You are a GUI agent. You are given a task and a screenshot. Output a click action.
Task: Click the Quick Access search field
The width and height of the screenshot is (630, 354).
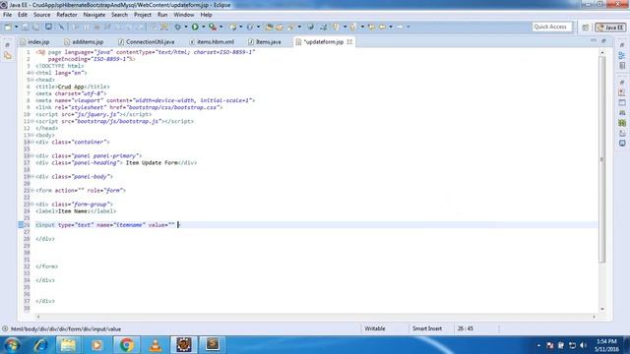[x=551, y=27]
